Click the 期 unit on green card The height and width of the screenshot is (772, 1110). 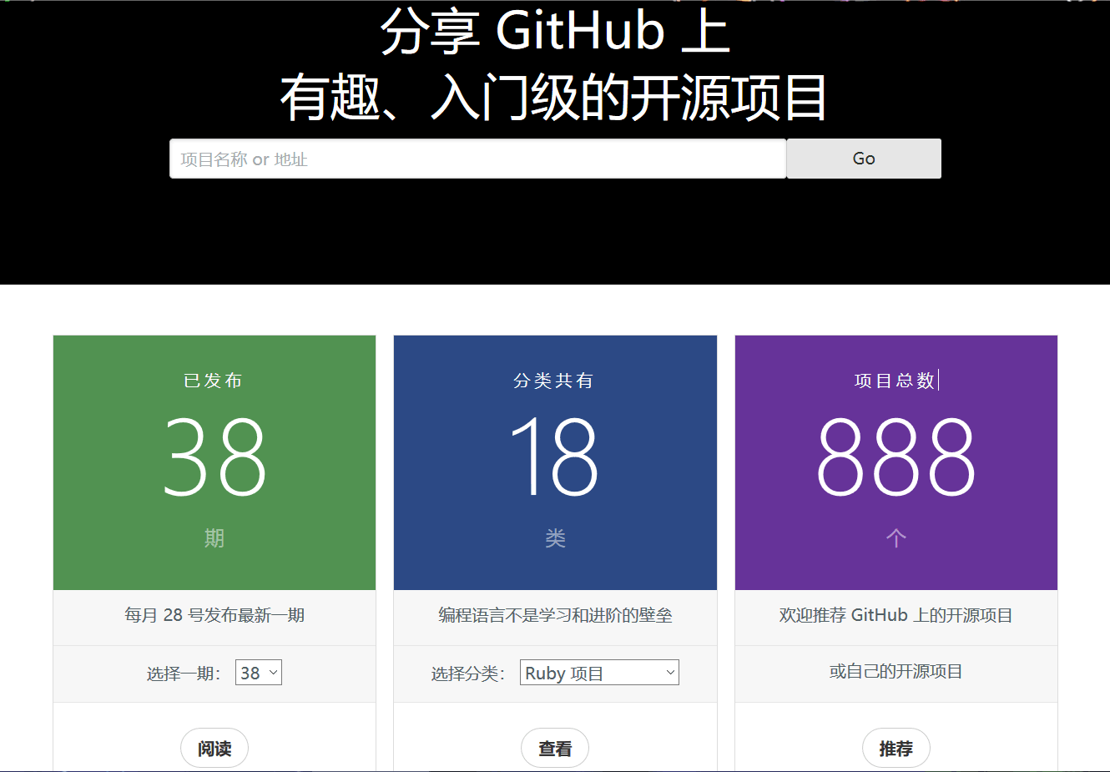pos(214,538)
